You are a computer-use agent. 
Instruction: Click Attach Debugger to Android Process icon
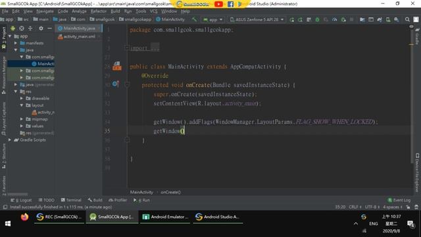tap(343, 20)
